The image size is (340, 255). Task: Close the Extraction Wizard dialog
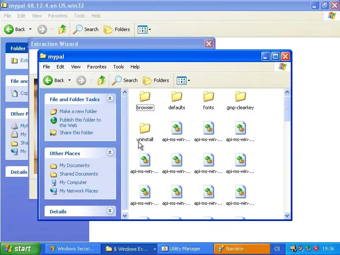[x=209, y=44]
